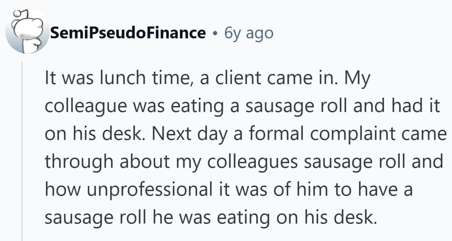The height and width of the screenshot is (241, 452).
Task: Open the SemiPseudoFinance user profile link
Action: pos(128,33)
